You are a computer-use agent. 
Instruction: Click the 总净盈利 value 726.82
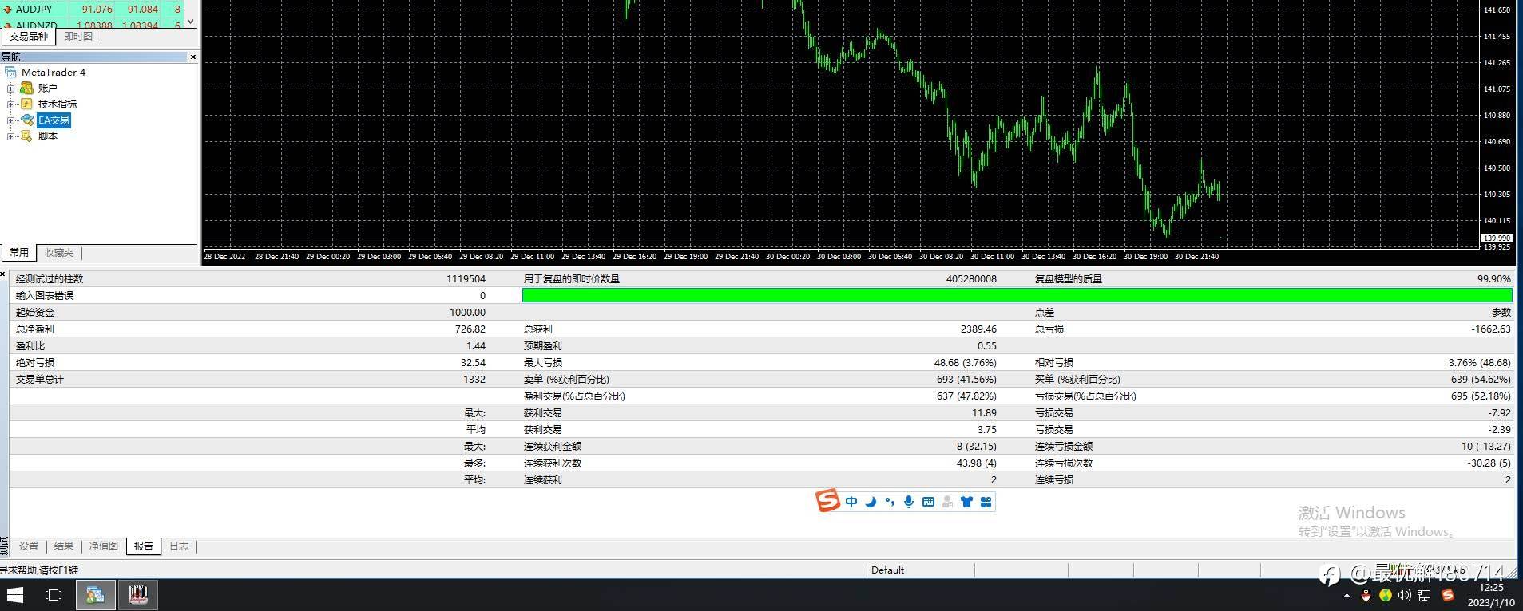tap(470, 329)
